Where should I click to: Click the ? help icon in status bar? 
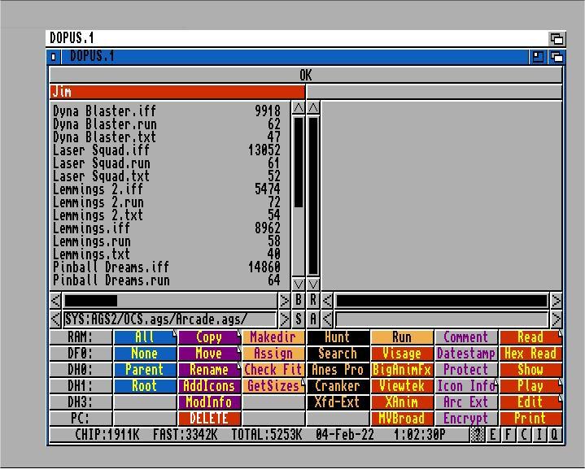click(x=477, y=435)
